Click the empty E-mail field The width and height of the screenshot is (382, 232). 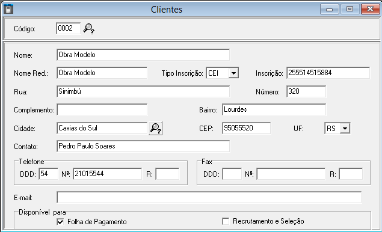click(209, 197)
